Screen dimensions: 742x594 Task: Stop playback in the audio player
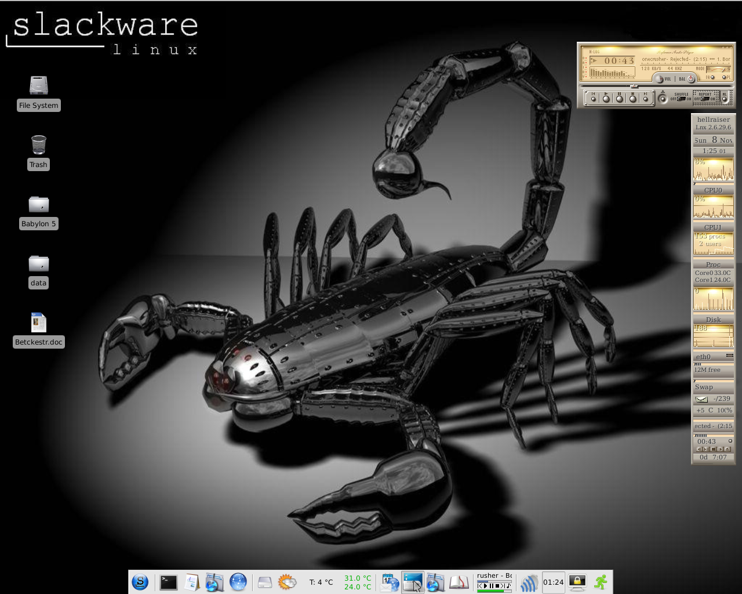(x=633, y=99)
